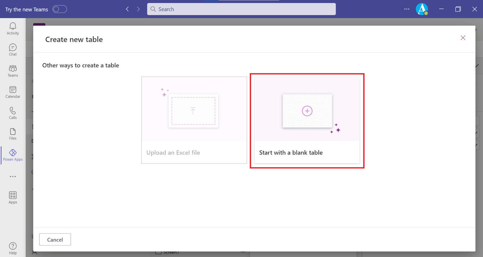Screen dimensions: 483x257
Task: Navigate back with the left arrow
Action: click(127, 9)
